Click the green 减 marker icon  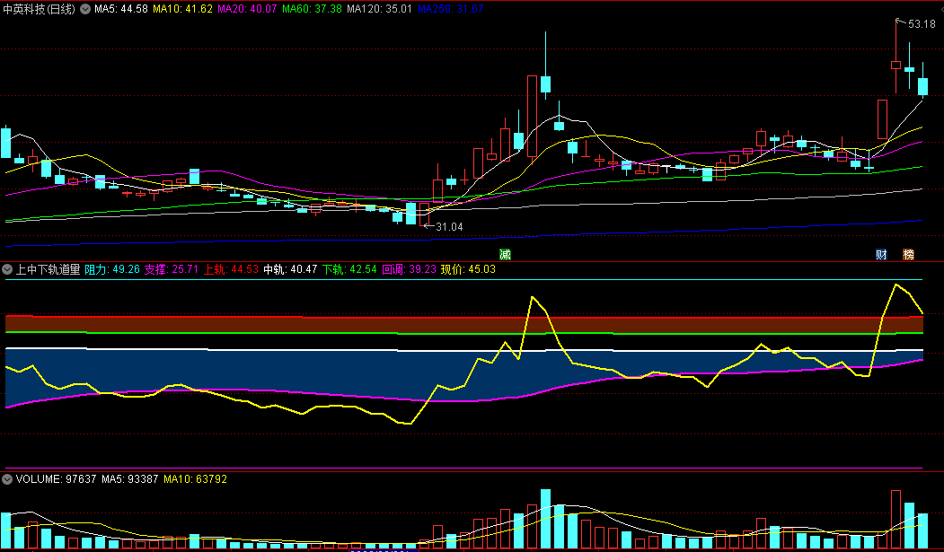pyautogui.click(x=505, y=254)
